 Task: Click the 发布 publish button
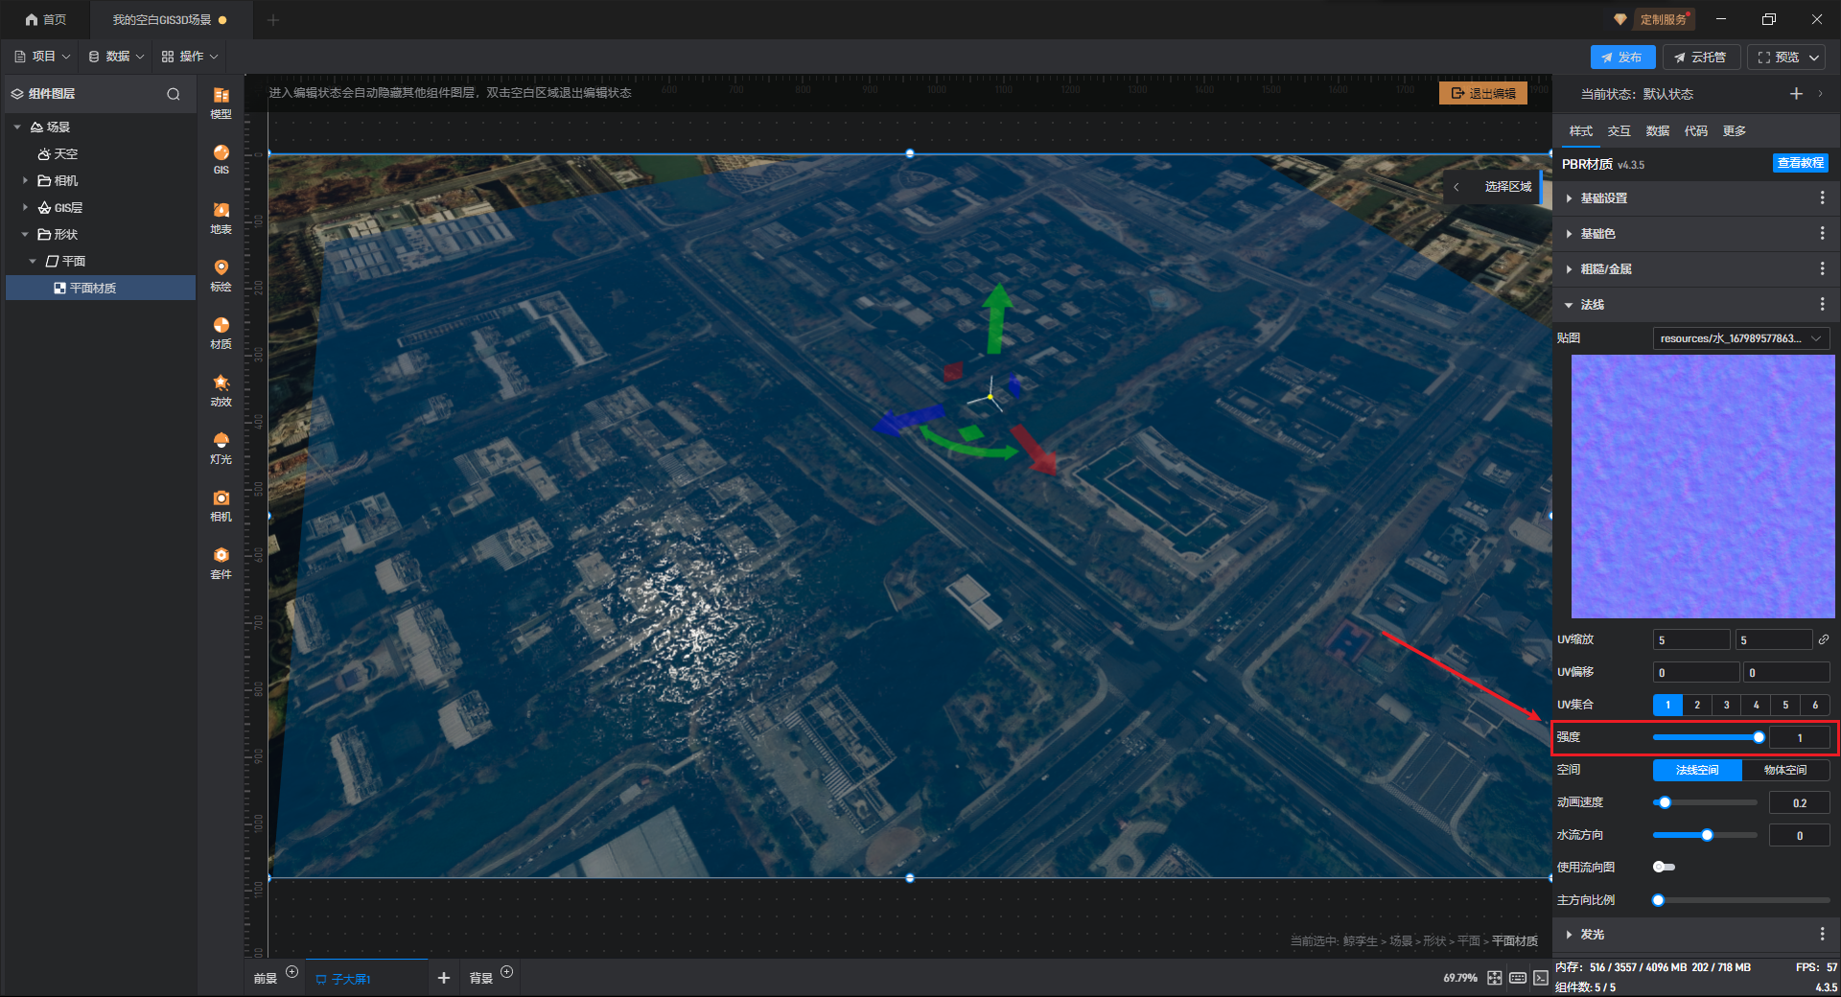coord(1621,58)
